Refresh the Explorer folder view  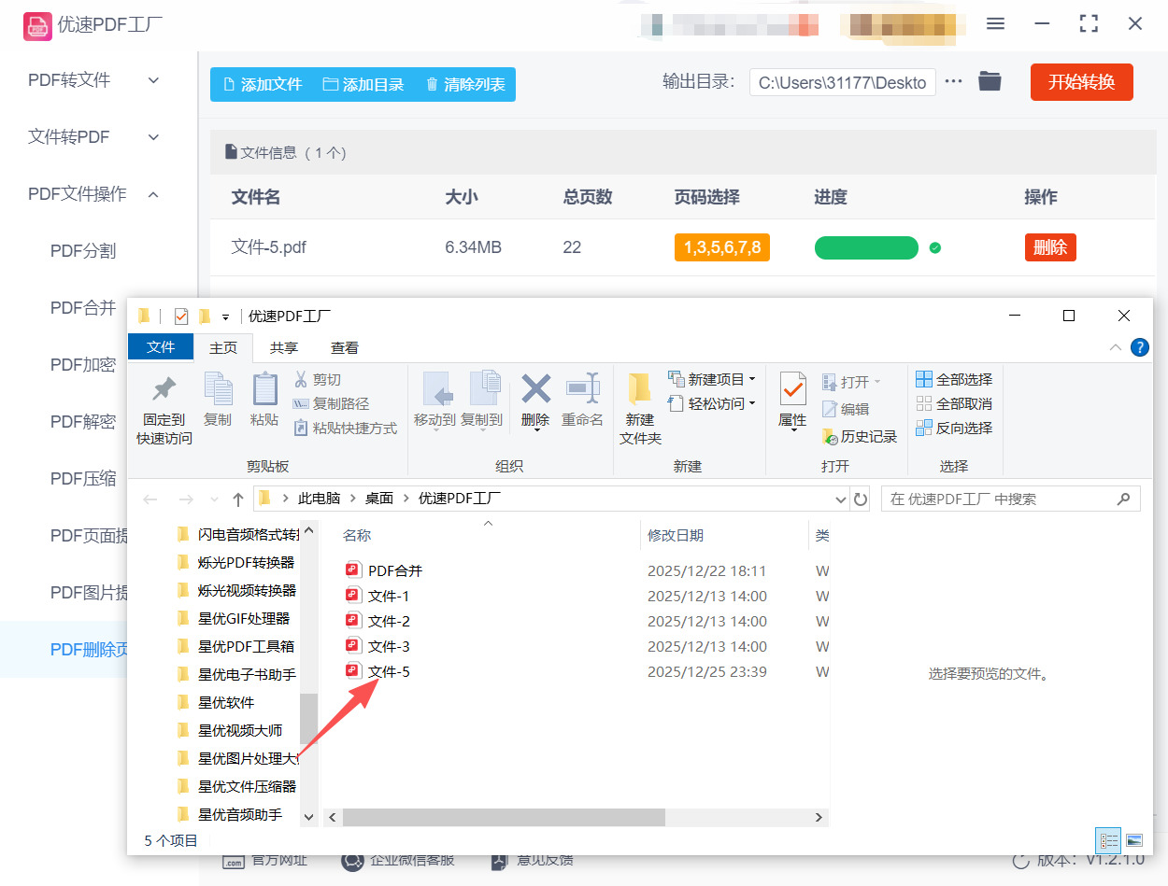(x=861, y=499)
